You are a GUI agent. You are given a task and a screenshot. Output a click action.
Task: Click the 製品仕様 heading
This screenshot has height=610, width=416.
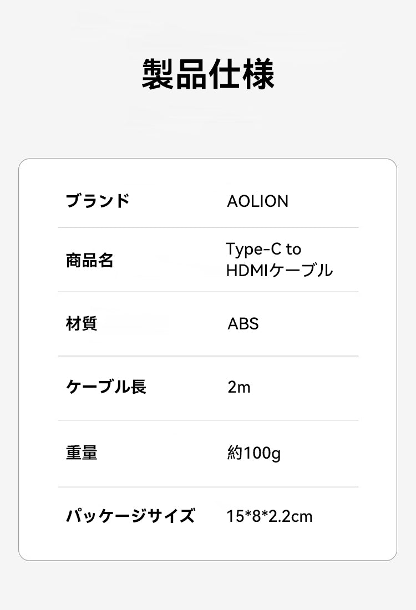pyautogui.click(x=208, y=75)
